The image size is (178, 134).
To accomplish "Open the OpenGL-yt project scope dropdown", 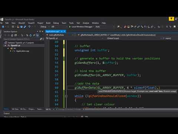I will pos(74,38).
